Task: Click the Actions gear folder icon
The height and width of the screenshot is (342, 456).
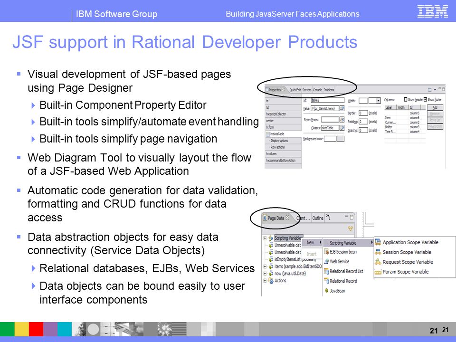Action: coord(271,281)
